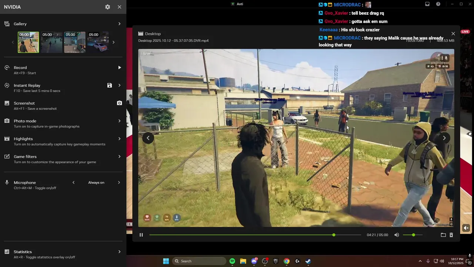Viewport: 474px width, 267px height.
Task: Open the Game filters menu item
Action: 63,159
